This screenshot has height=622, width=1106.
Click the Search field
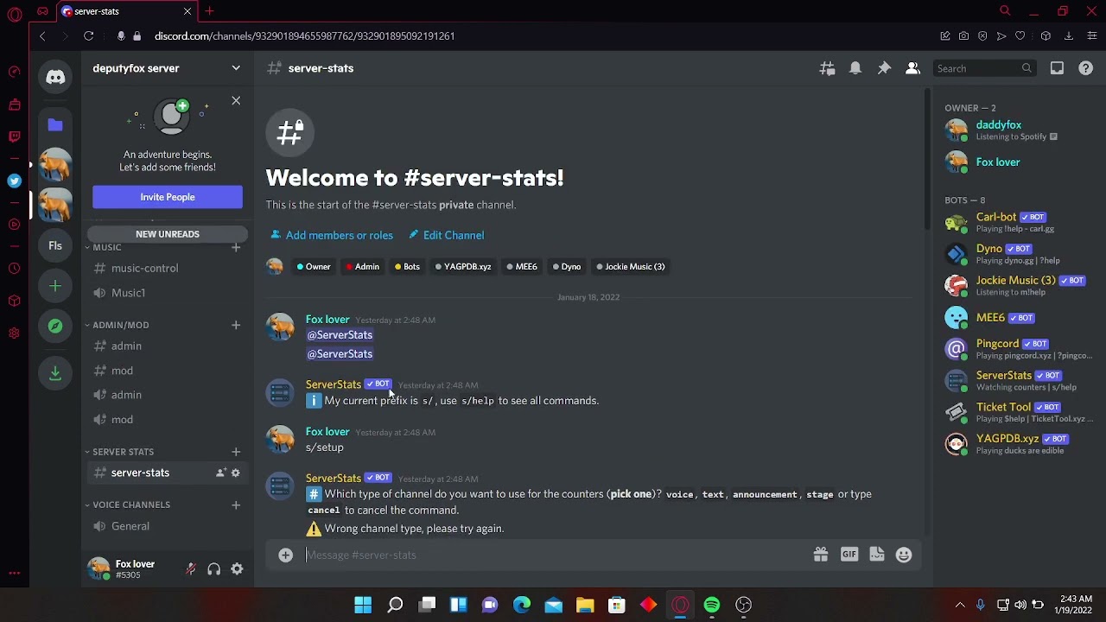click(x=984, y=68)
